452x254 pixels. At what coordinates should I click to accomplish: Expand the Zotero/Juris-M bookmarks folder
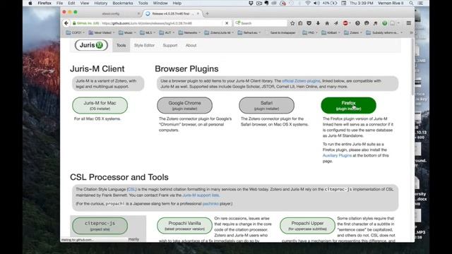219,32
